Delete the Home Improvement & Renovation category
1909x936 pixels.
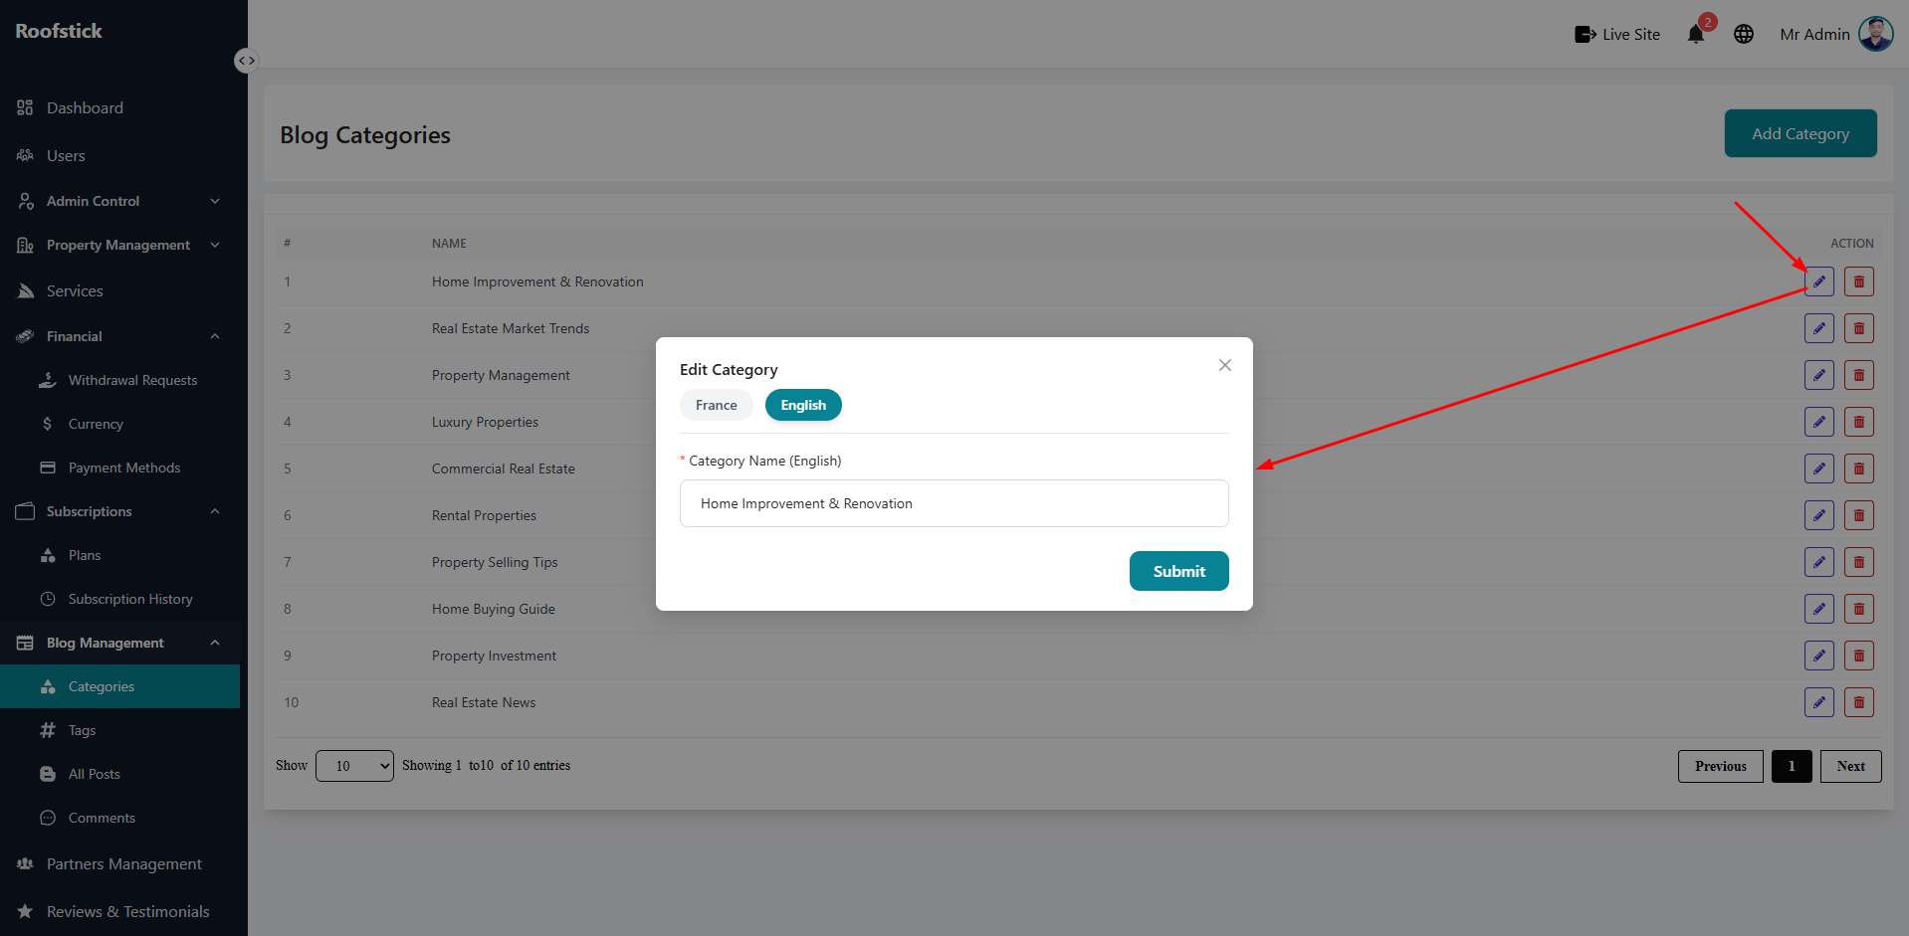1858,281
